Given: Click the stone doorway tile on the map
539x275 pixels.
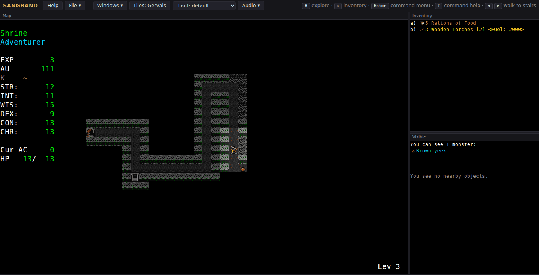Looking at the screenshot, I should [135, 177].
